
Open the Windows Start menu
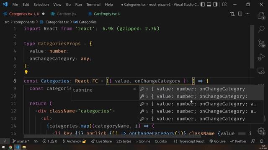coord(3,147)
